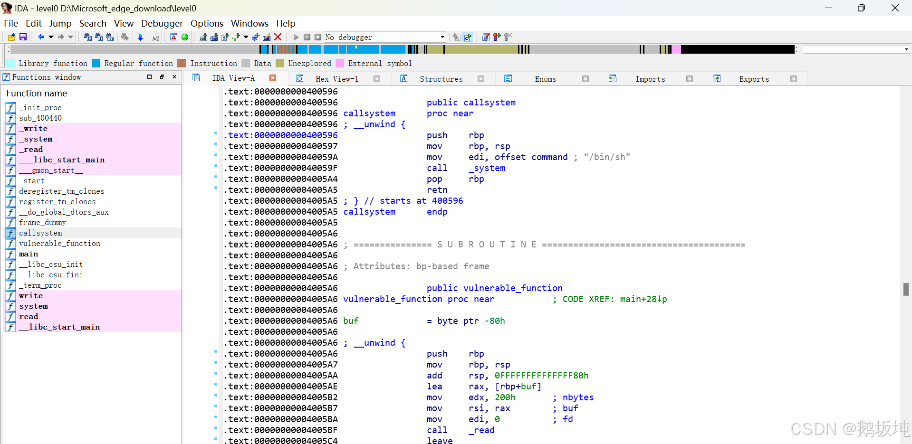Switch to the Hex View-1 tab

pyautogui.click(x=337, y=78)
